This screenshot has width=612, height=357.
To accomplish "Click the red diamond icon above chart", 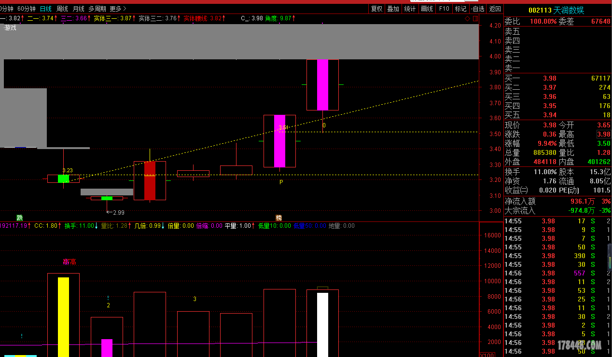I will coord(467,18).
